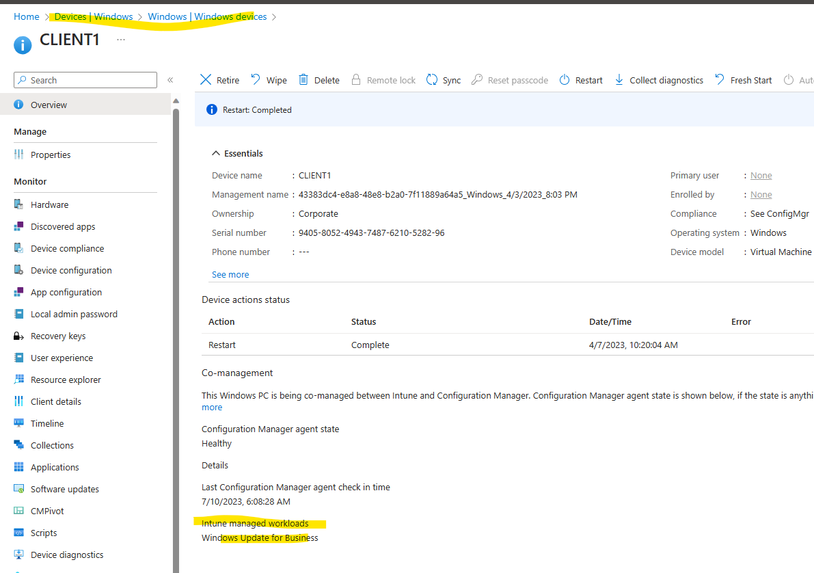814x573 pixels.
Task: Click more link in Co-management text
Action: (x=212, y=408)
